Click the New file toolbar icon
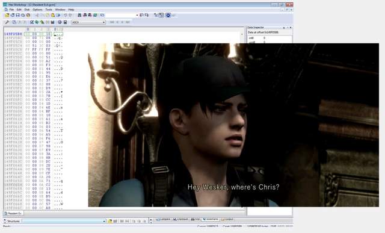Screen dimensions: 385x233 7,15
